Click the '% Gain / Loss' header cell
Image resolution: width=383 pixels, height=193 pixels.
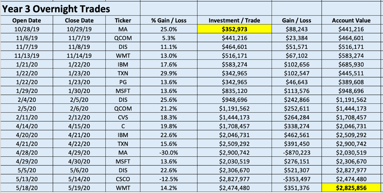[168, 20]
